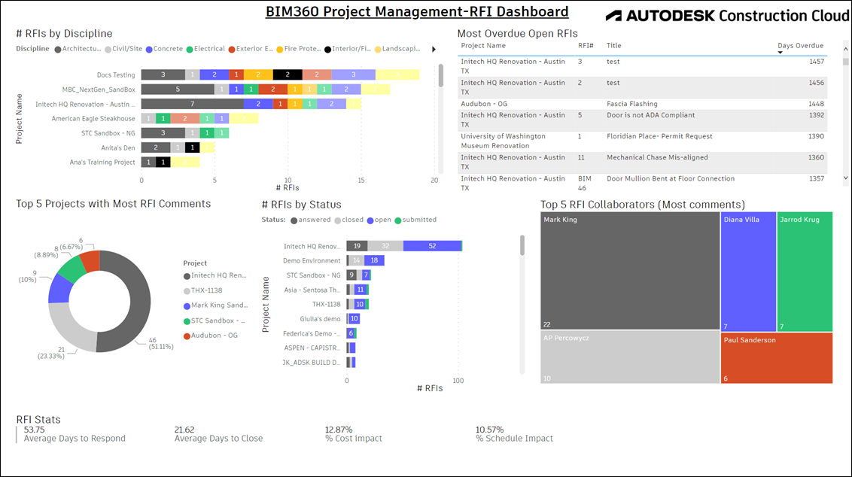This screenshot has height=477, width=852.
Task: Select STC Sandbox donut legend item
Action: pyautogui.click(x=214, y=321)
